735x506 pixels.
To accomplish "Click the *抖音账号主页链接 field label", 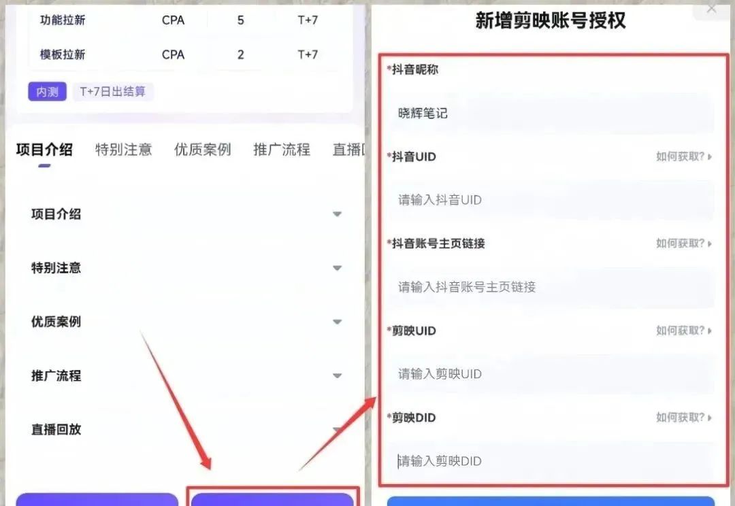I will 436,243.
